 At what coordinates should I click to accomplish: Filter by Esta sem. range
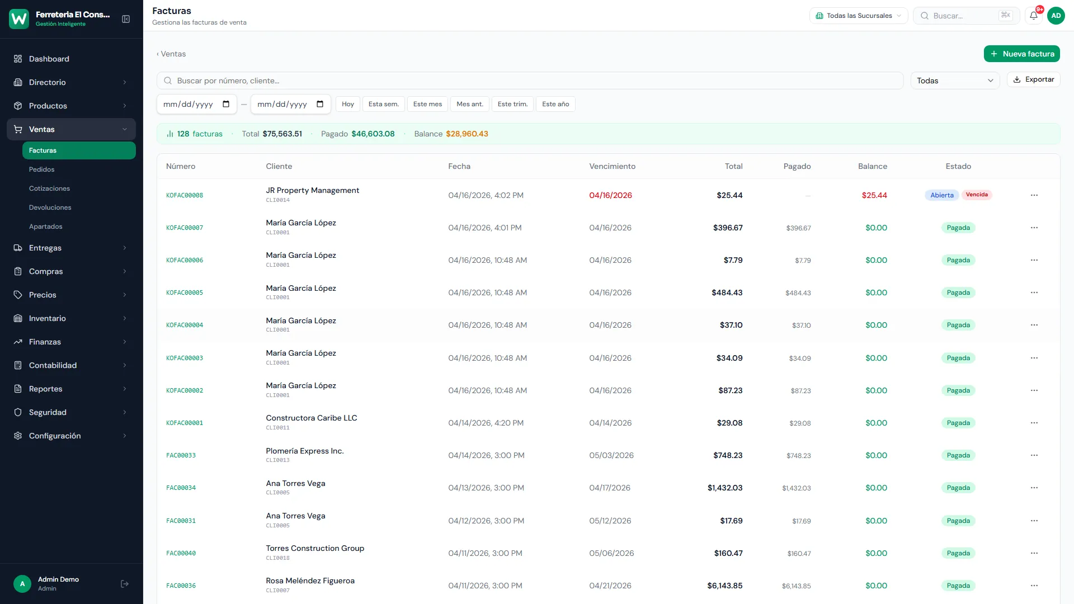click(384, 104)
